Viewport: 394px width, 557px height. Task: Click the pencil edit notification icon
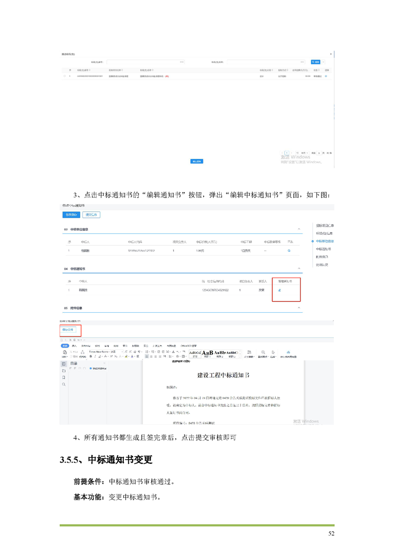(x=279, y=290)
